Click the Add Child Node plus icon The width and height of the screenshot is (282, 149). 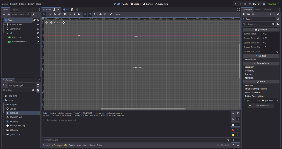point(4,15)
